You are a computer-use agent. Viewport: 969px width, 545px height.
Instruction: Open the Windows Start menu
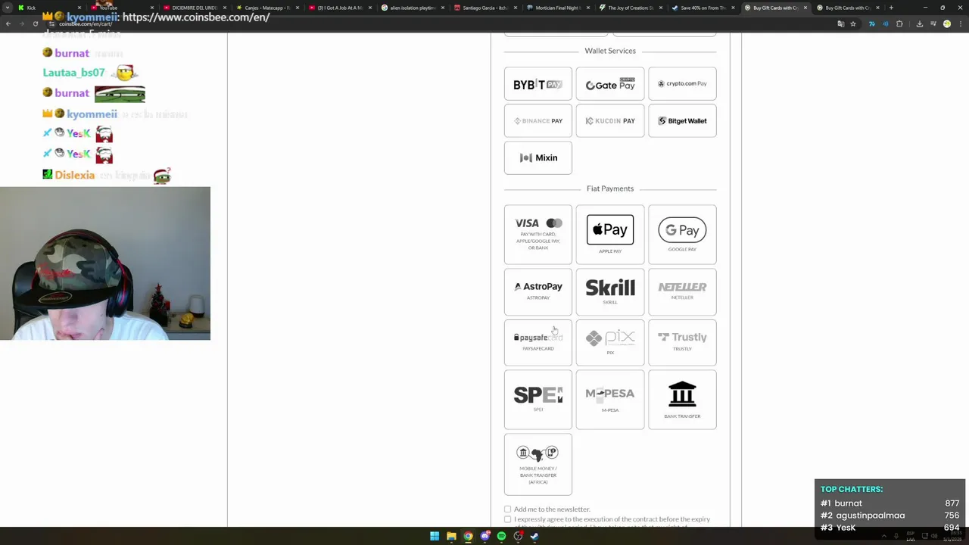pyautogui.click(x=435, y=536)
